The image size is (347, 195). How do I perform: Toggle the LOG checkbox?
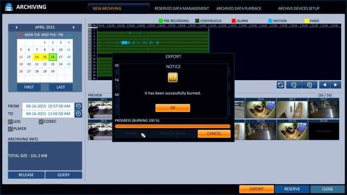10,121
